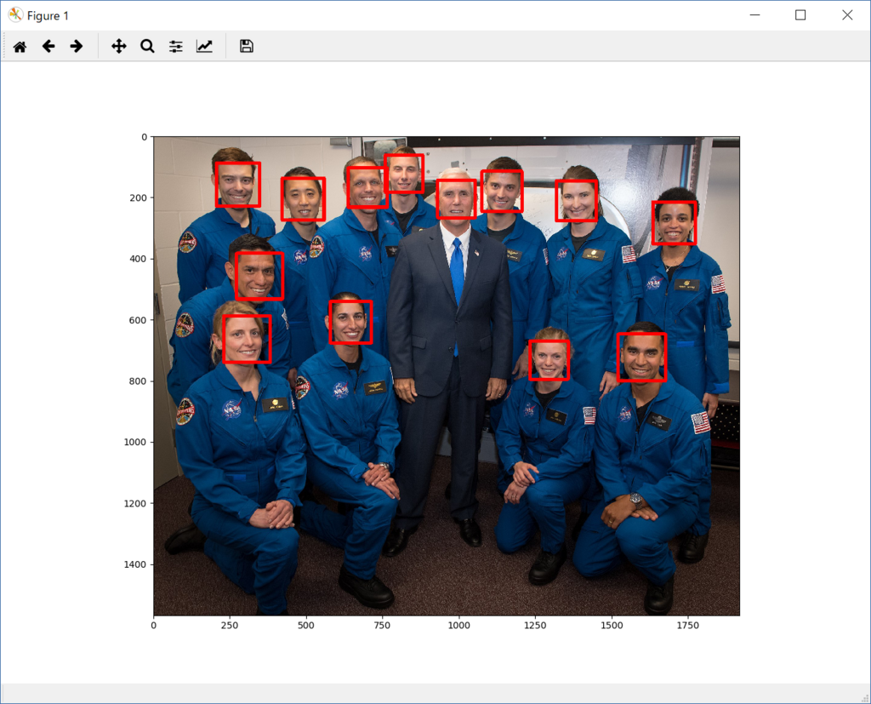Reset the plot to the original home view
This screenshot has height=704, width=871.
(20, 47)
